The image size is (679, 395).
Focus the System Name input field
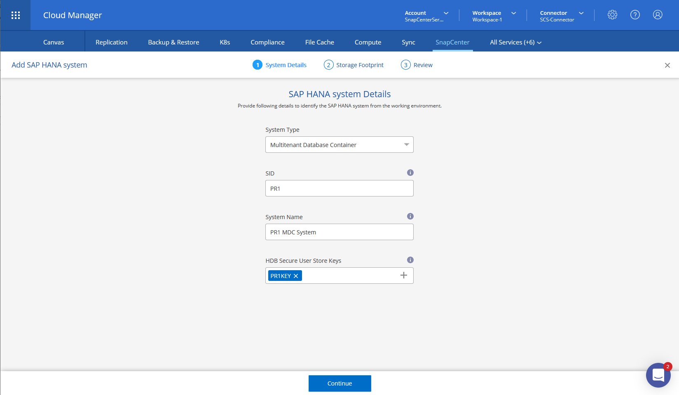339,232
